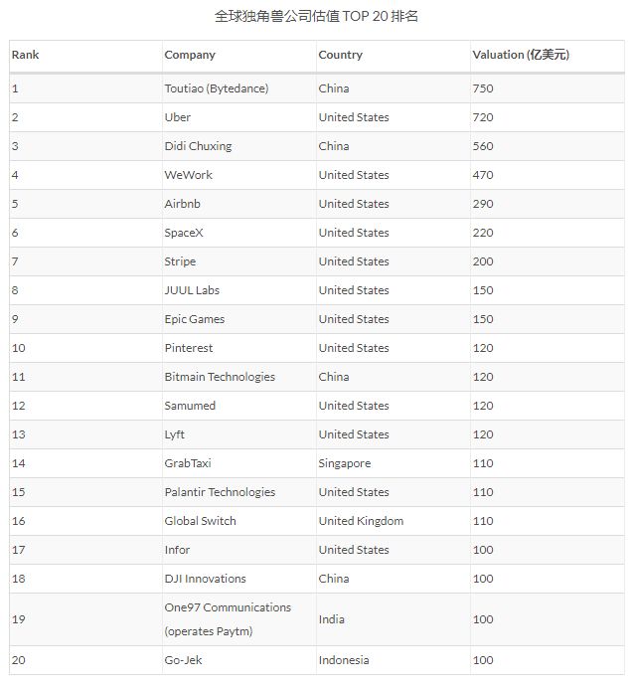Click the Valuation (亿美元) column header
Viewport: 634px width, 687px height.
click(521, 55)
